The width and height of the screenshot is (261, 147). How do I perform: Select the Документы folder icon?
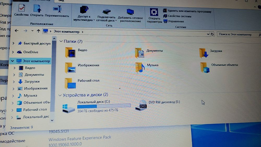[139, 53]
